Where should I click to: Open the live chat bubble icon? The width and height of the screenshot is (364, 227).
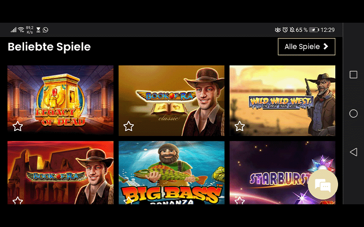323,184
